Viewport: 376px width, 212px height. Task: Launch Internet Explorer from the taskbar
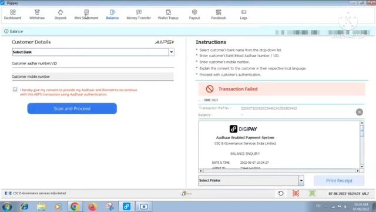(24, 207)
